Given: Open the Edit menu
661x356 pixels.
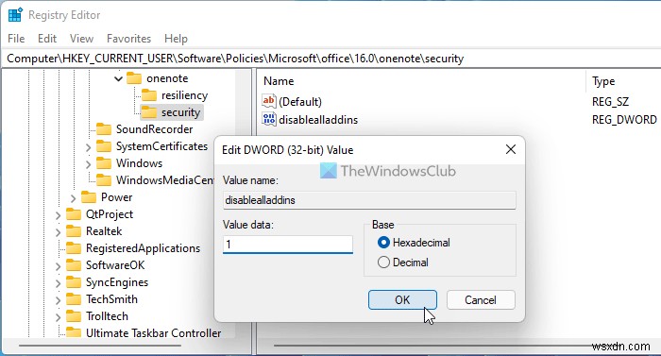Looking at the screenshot, I should click(x=47, y=39).
